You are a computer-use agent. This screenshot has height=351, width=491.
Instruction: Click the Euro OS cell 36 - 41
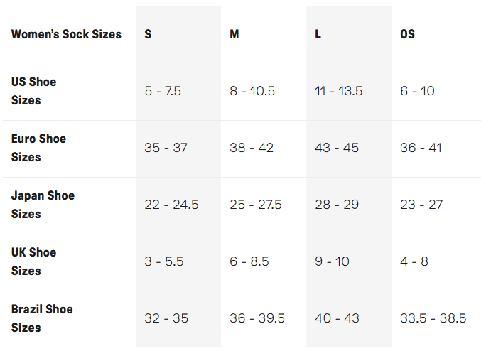(x=421, y=148)
